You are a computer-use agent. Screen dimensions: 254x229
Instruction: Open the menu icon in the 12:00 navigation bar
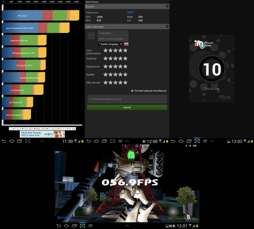click(120, 141)
